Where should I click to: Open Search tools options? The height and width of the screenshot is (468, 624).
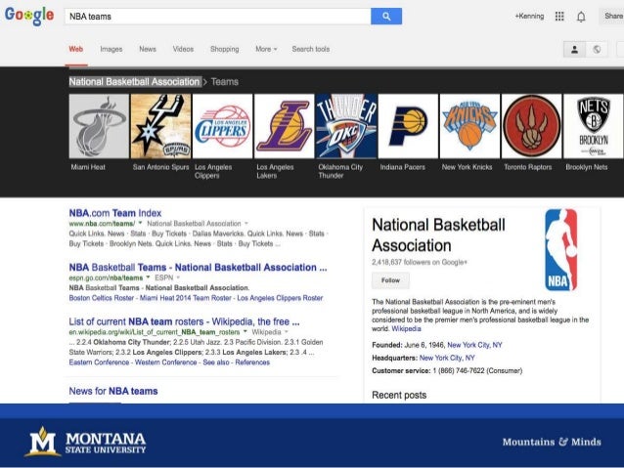click(x=311, y=49)
